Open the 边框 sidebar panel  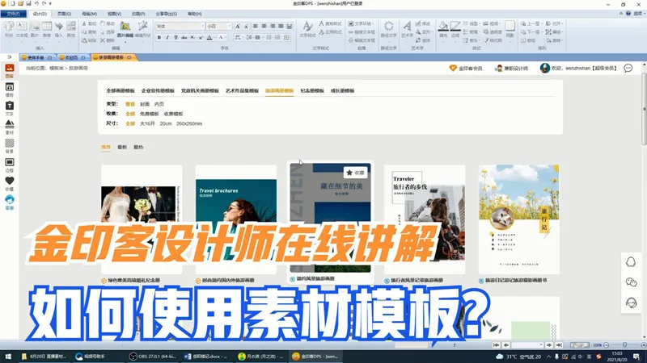(10, 165)
